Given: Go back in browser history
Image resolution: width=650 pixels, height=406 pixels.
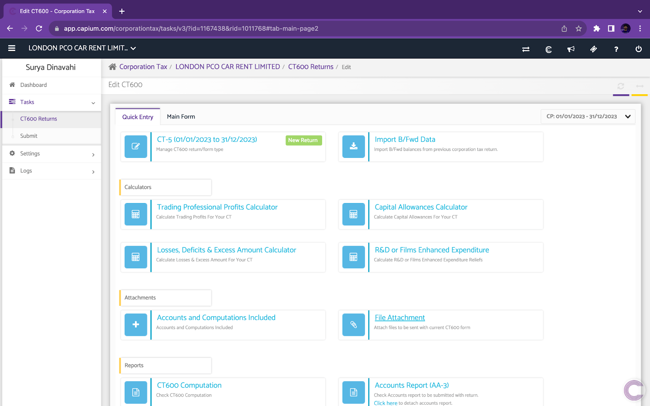Looking at the screenshot, I should pos(10,28).
